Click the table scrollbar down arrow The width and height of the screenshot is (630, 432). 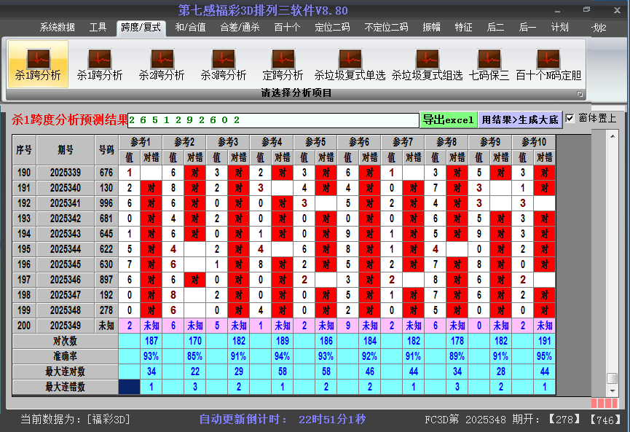point(613,390)
